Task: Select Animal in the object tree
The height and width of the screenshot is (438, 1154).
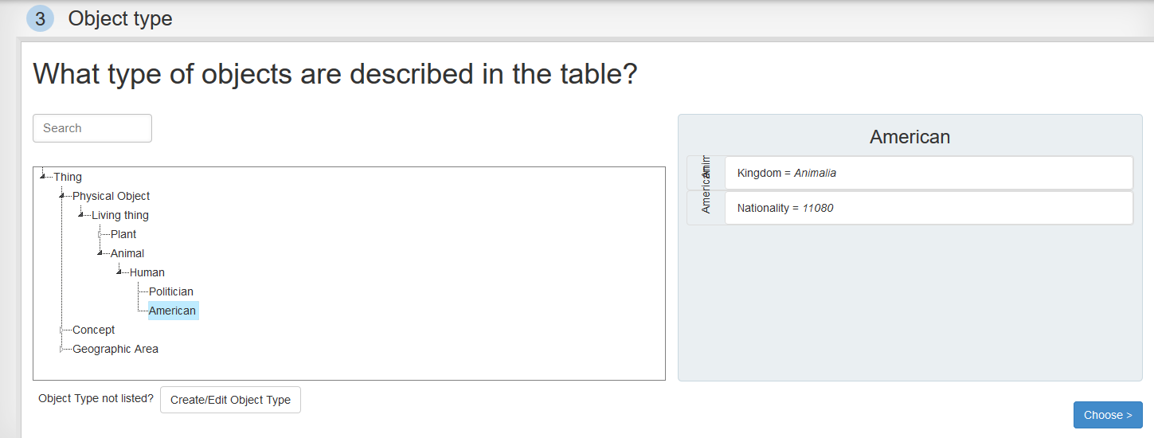Action: click(x=127, y=253)
